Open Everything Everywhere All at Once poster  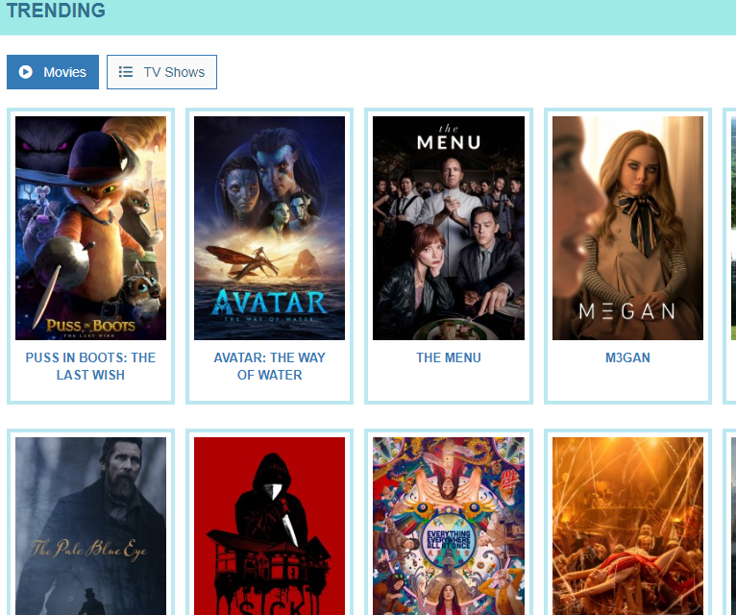pyautogui.click(x=449, y=527)
